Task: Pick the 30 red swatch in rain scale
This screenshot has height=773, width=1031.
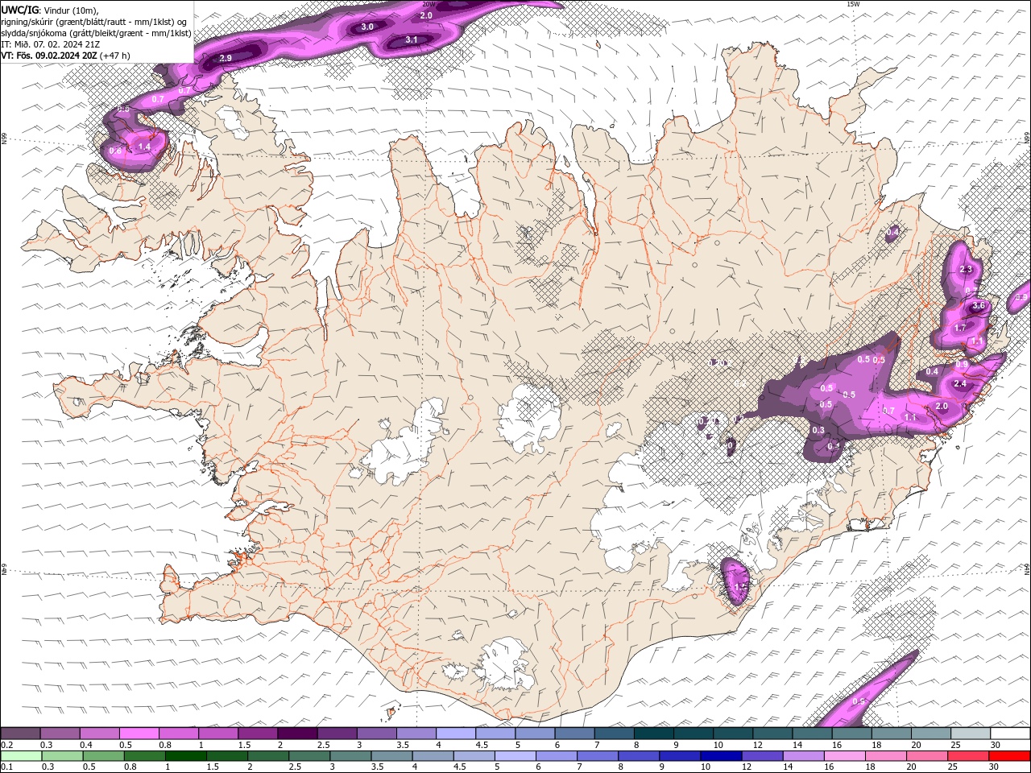Action: tap(1009, 756)
